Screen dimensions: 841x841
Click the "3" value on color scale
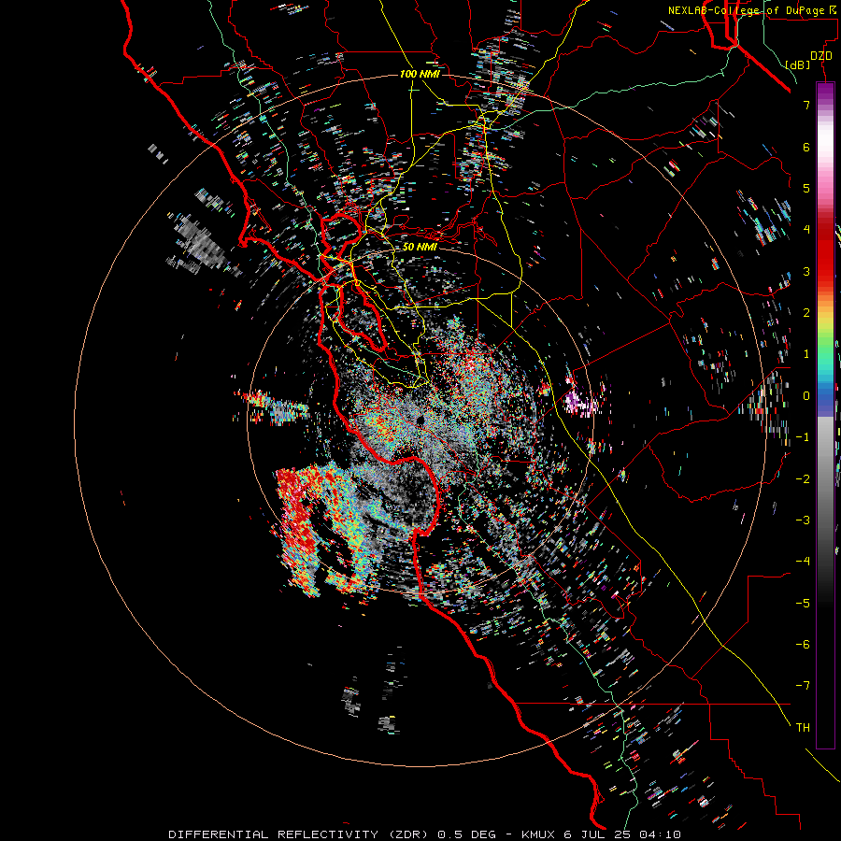(x=806, y=271)
